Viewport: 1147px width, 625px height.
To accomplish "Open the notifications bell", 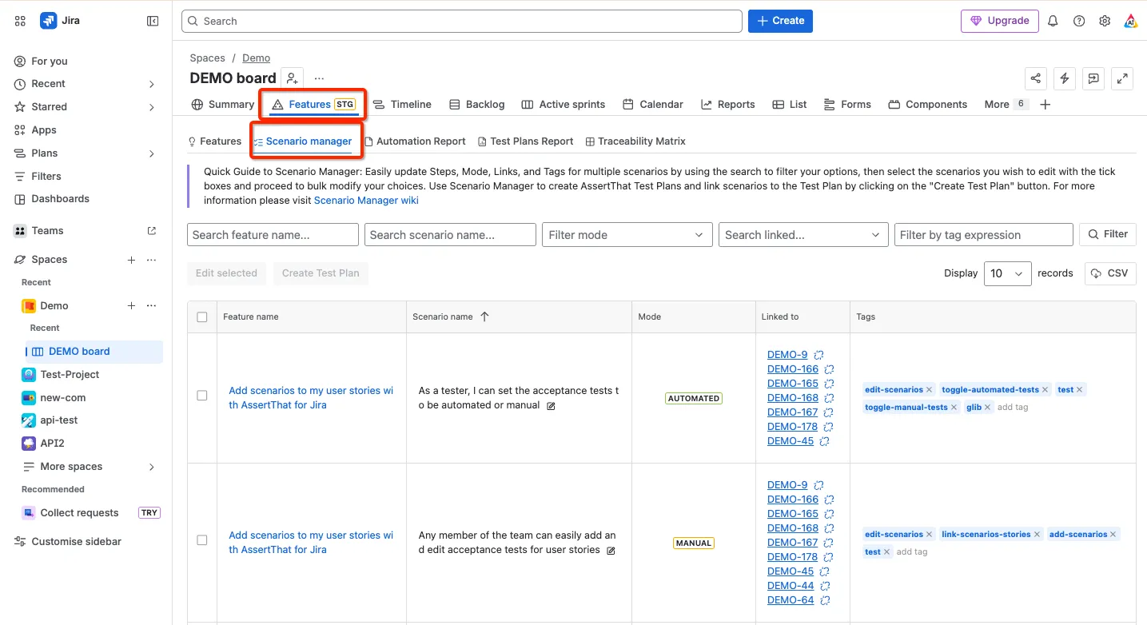I will point(1053,21).
